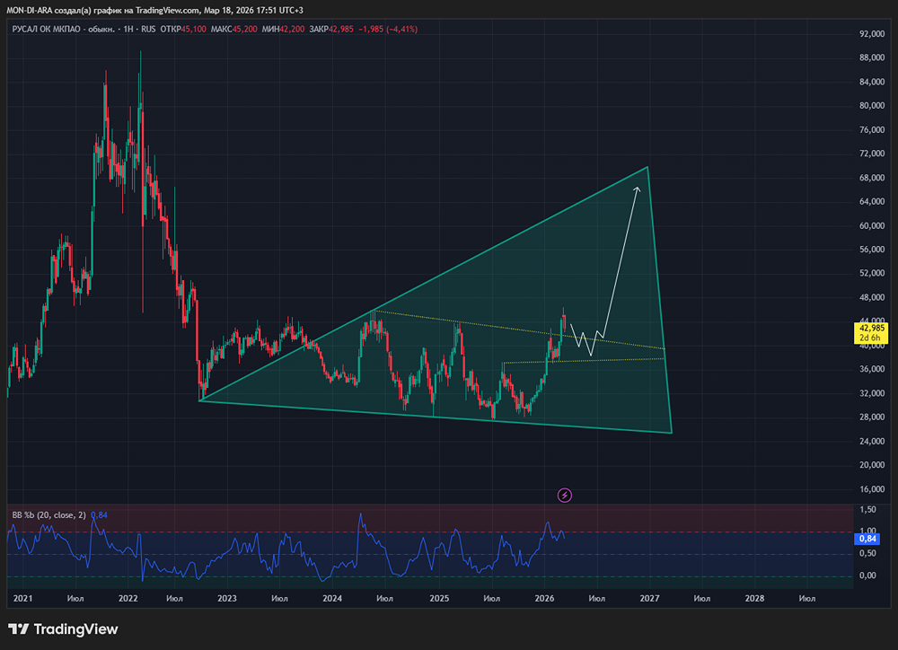
Task: Click the 1,50 indicator scale label
Action: point(867,509)
